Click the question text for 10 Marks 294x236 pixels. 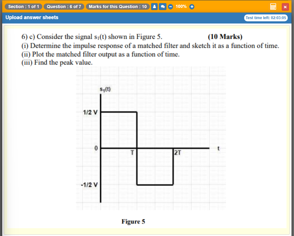click(226, 37)
